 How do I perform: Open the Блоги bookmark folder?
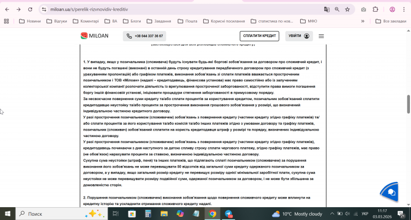[132, 21]
